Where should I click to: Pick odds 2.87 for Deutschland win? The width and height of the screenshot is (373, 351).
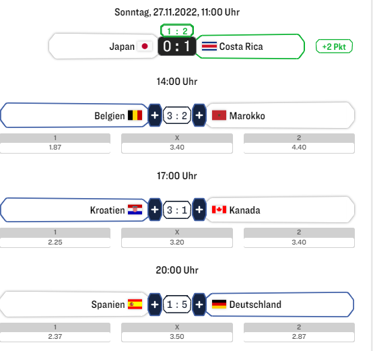[299, 332]
